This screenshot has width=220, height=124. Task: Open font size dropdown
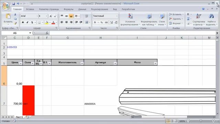click(x=47, y=16)
